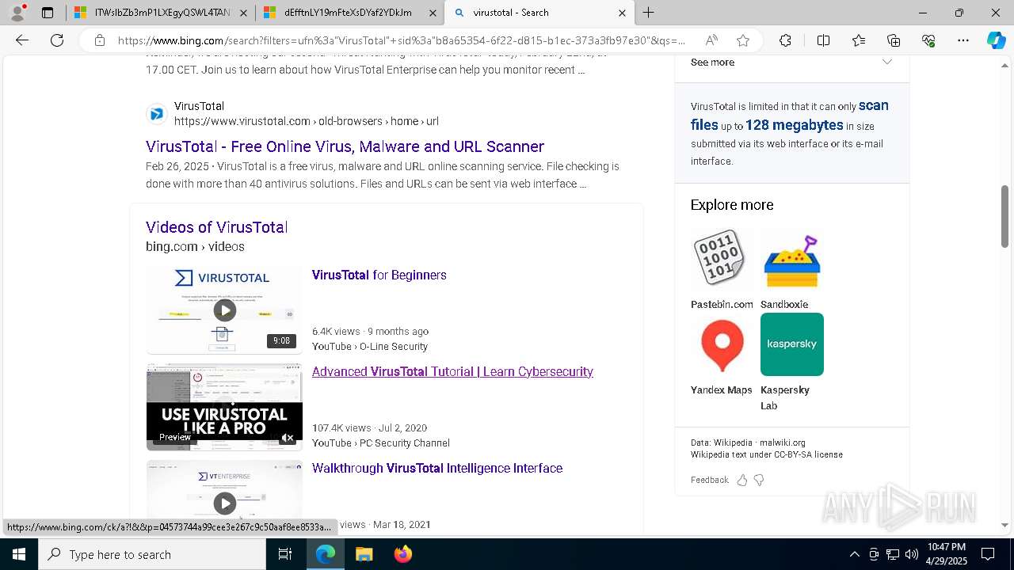Add this page to favorites star
This screenshot has height=570, width=1014.
point(743,40)
